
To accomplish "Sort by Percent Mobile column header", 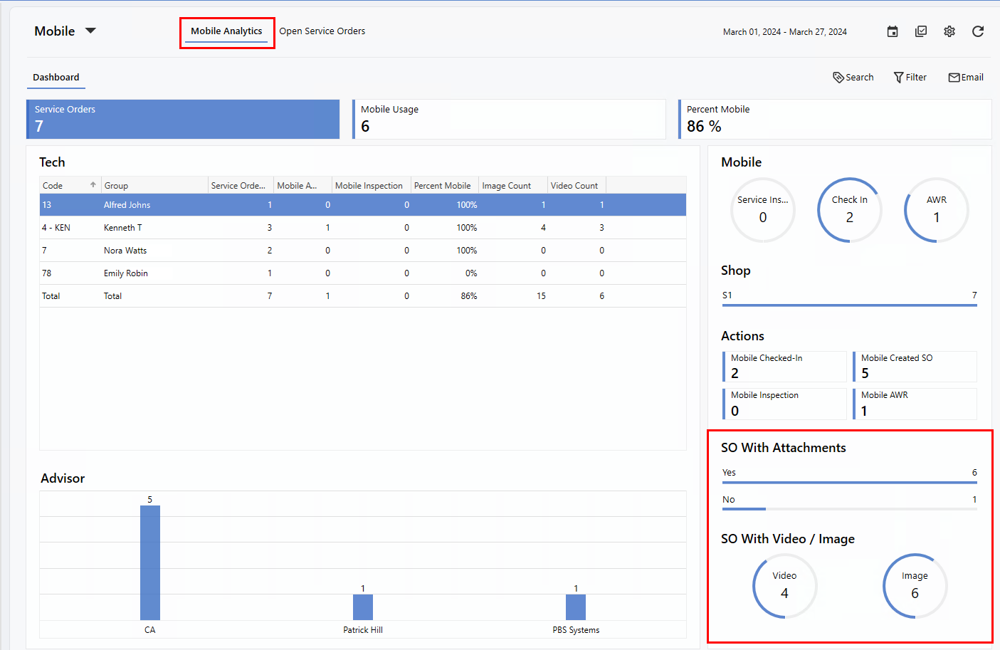I will pyautogui.click(x=442, y=186).
